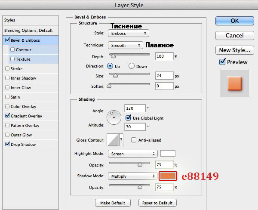Uncheck Use Global Light
Viewport: 258px width, 210px height.
128,117
